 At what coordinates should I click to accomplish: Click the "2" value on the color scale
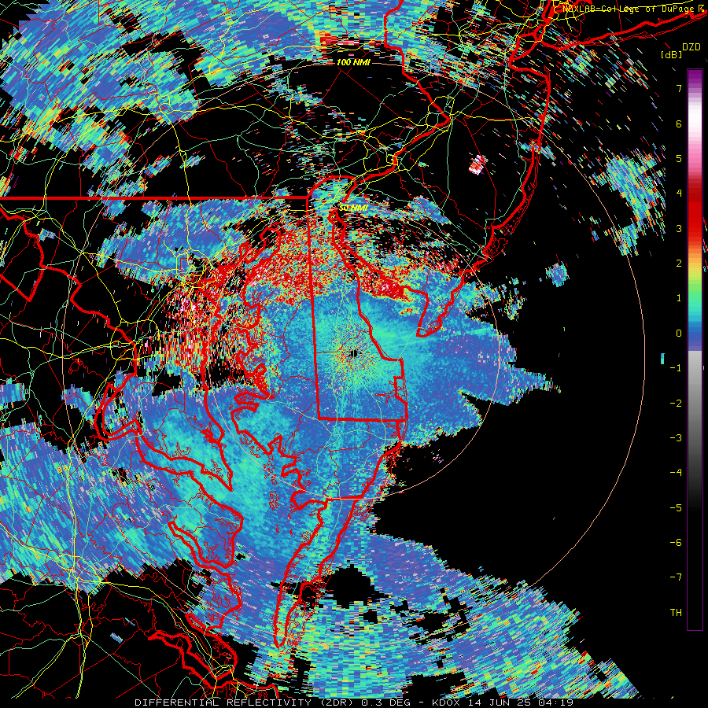tap(679, 264)
